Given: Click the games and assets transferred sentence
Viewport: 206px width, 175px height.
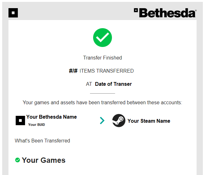Looking at the screenshot, I should [103, 102].
